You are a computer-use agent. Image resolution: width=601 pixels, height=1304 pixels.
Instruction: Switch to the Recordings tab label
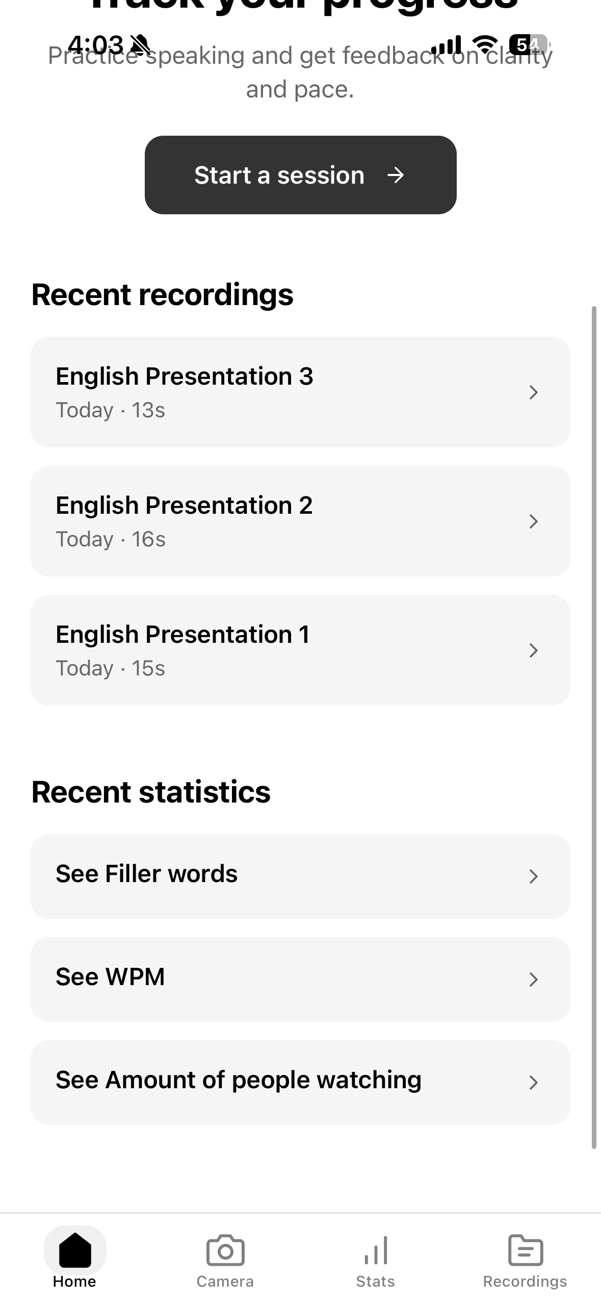525,1282
